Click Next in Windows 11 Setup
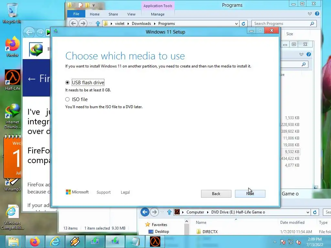This screenshot has height=248, width=331. (x=250, y=194)
